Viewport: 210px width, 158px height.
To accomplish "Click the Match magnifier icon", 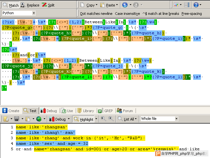I will (5, 5).
